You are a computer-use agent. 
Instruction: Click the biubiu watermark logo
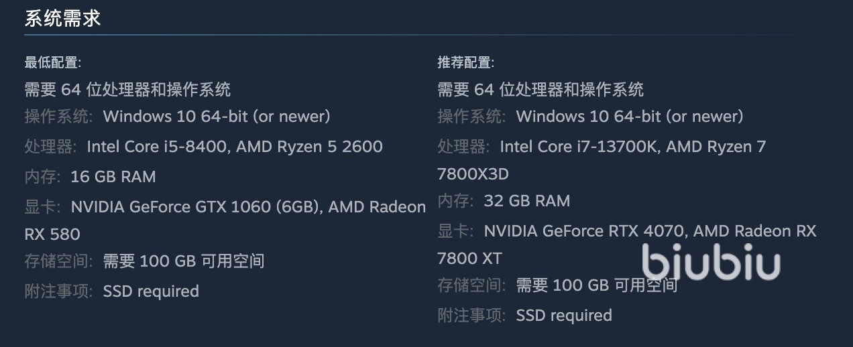click(x=711, y=261)
